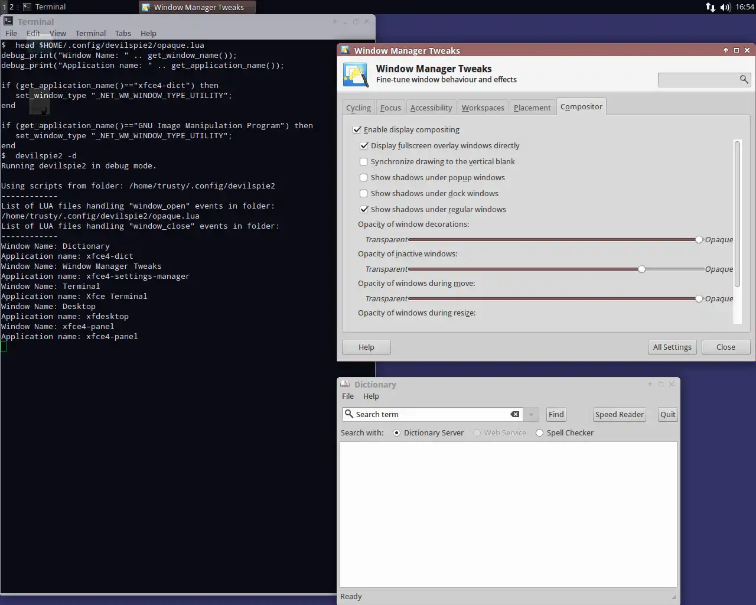Switch to the Workspaces tab
Image resolution: width=756 pixels, height=605 pixels.
[483, 108]
